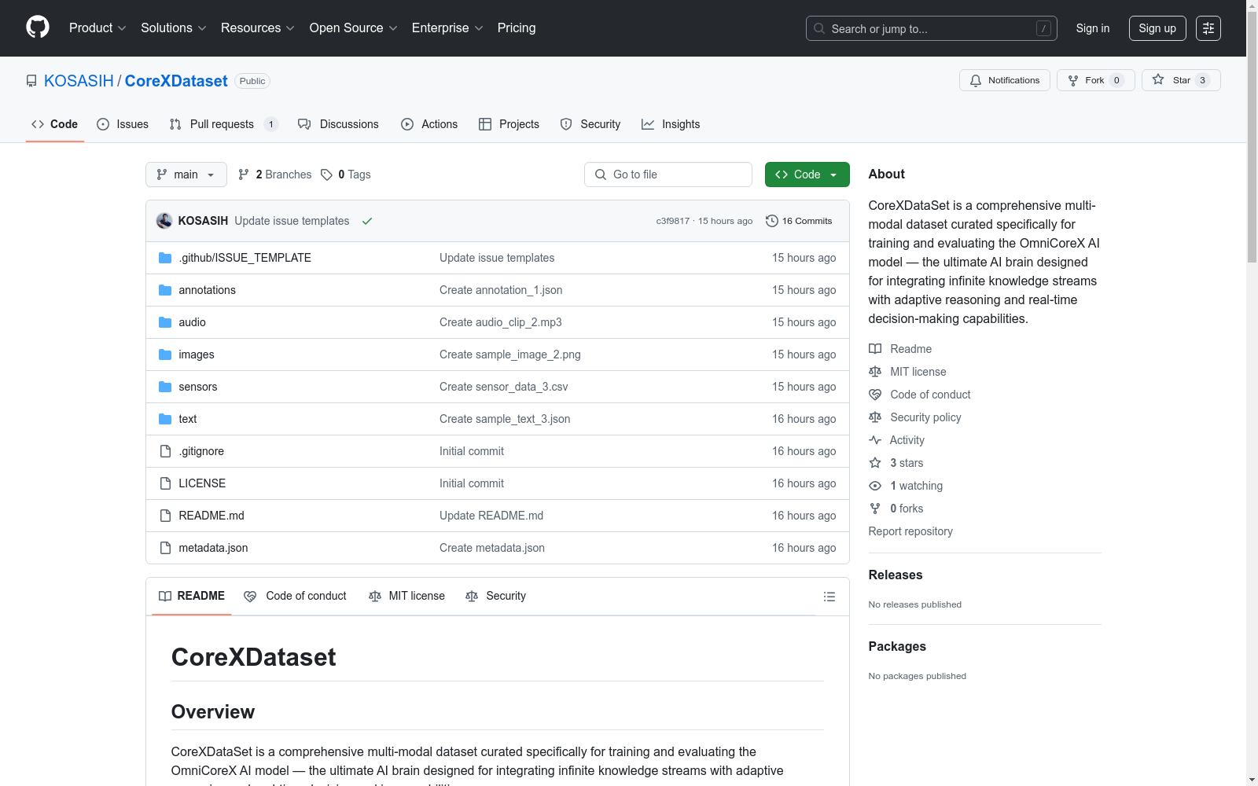The image size is (1258, 786).
Task: Open the README outline list icon
Action: tap(829, 597)
